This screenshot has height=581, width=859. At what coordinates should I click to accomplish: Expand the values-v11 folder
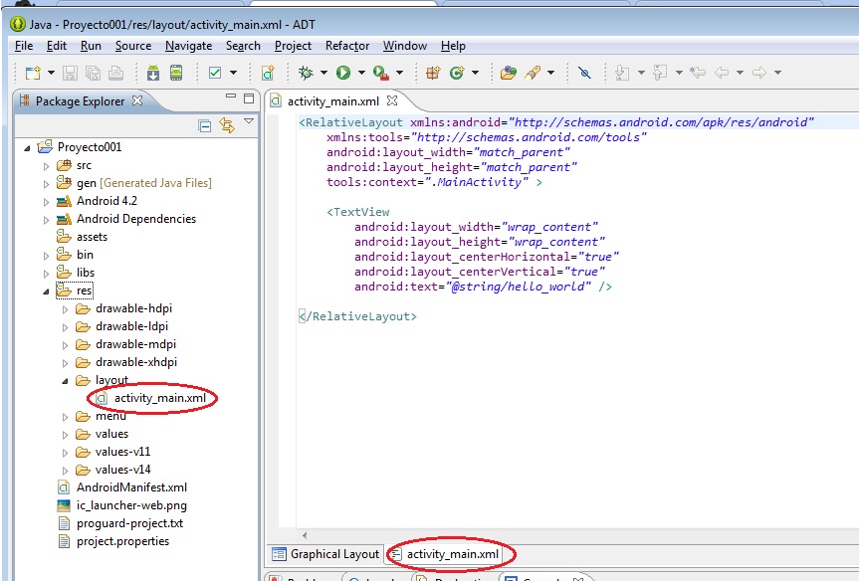pos(65,453)
